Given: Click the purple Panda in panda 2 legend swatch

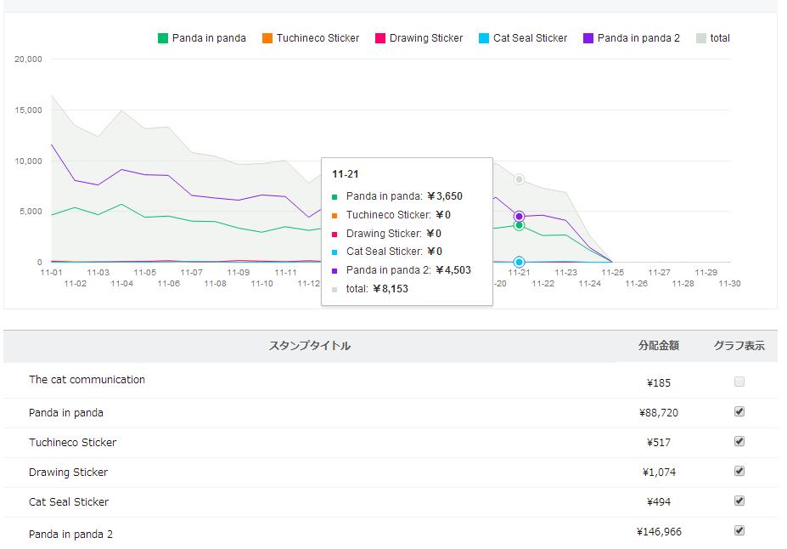Looking at the screenshot, I should click(588, 38).
